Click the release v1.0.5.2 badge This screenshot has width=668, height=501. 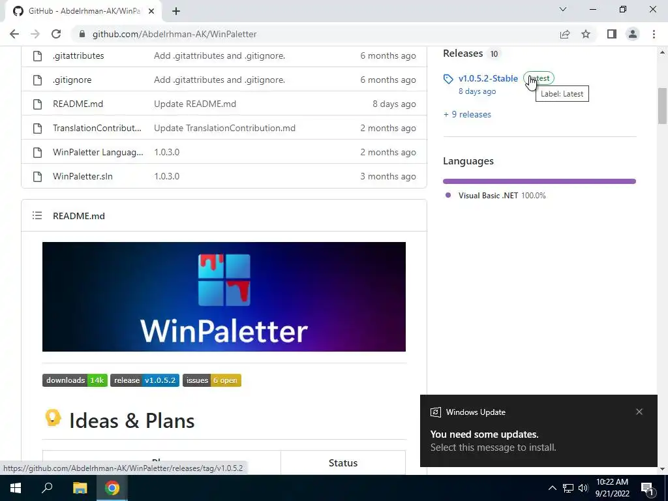(x=145, y=380)
